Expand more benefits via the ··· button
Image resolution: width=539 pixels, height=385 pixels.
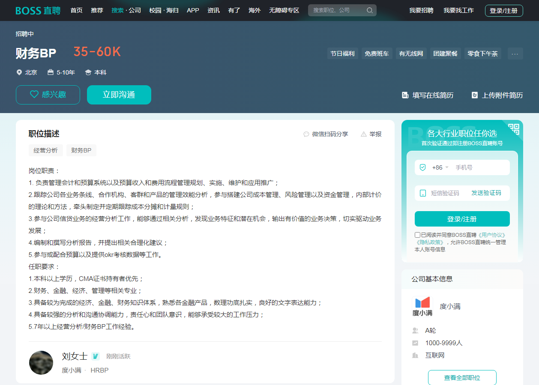coord(515,54)
